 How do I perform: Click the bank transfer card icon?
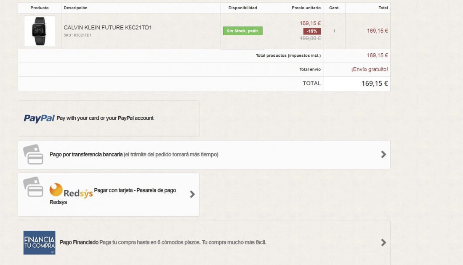click(33, 154)
